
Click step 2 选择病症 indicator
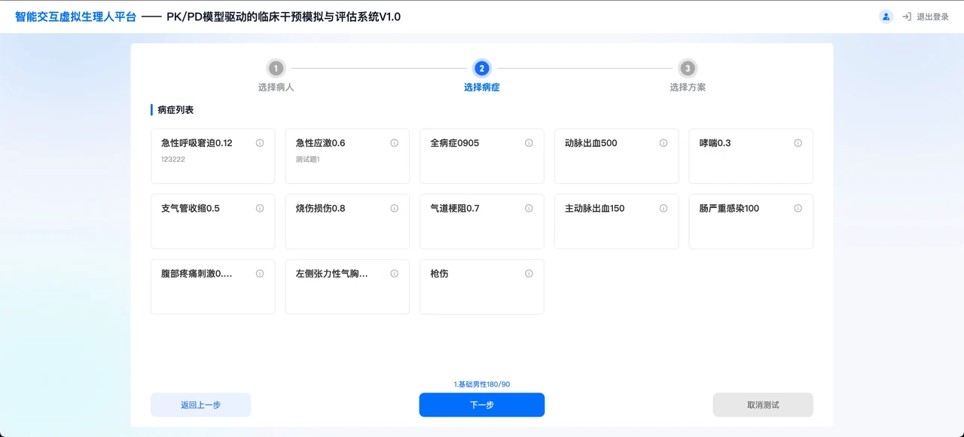(482, 76)
